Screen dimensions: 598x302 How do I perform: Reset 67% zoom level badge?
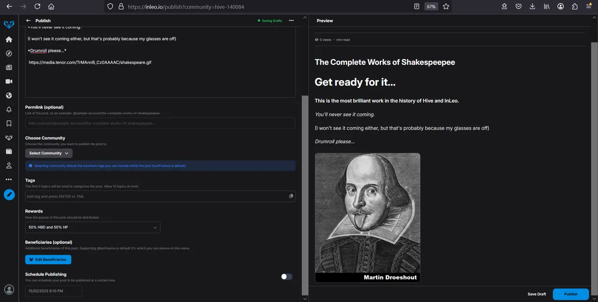431,7
